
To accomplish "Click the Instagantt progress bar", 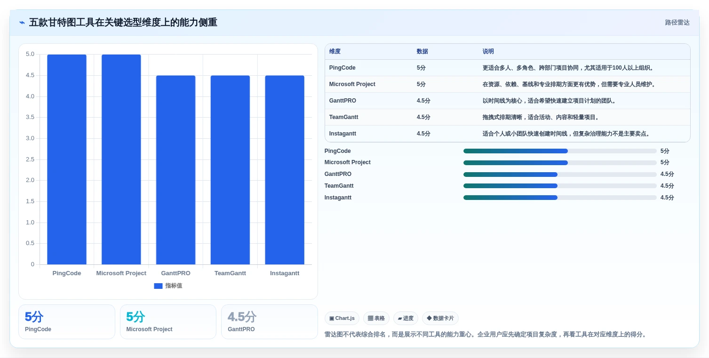I will pos(560,198).
